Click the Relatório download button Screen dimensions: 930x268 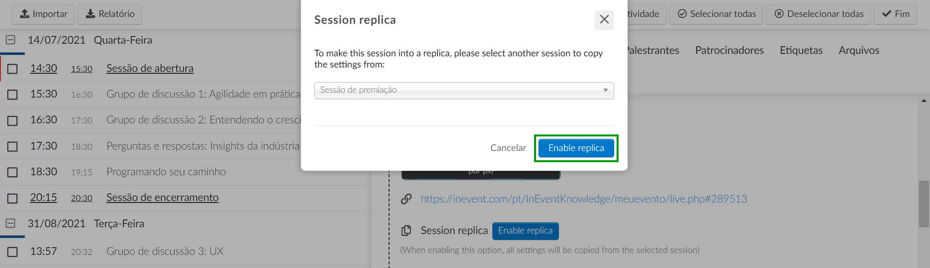(x=110, y=14)
